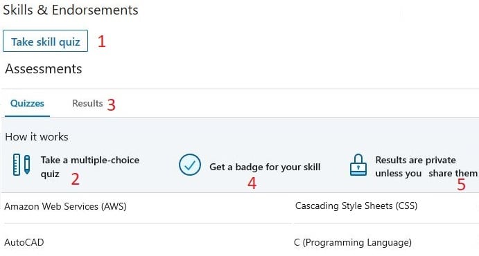479x256 pixels.
Task: Click the Assessments heading
Action: click(x=44, y=68)
